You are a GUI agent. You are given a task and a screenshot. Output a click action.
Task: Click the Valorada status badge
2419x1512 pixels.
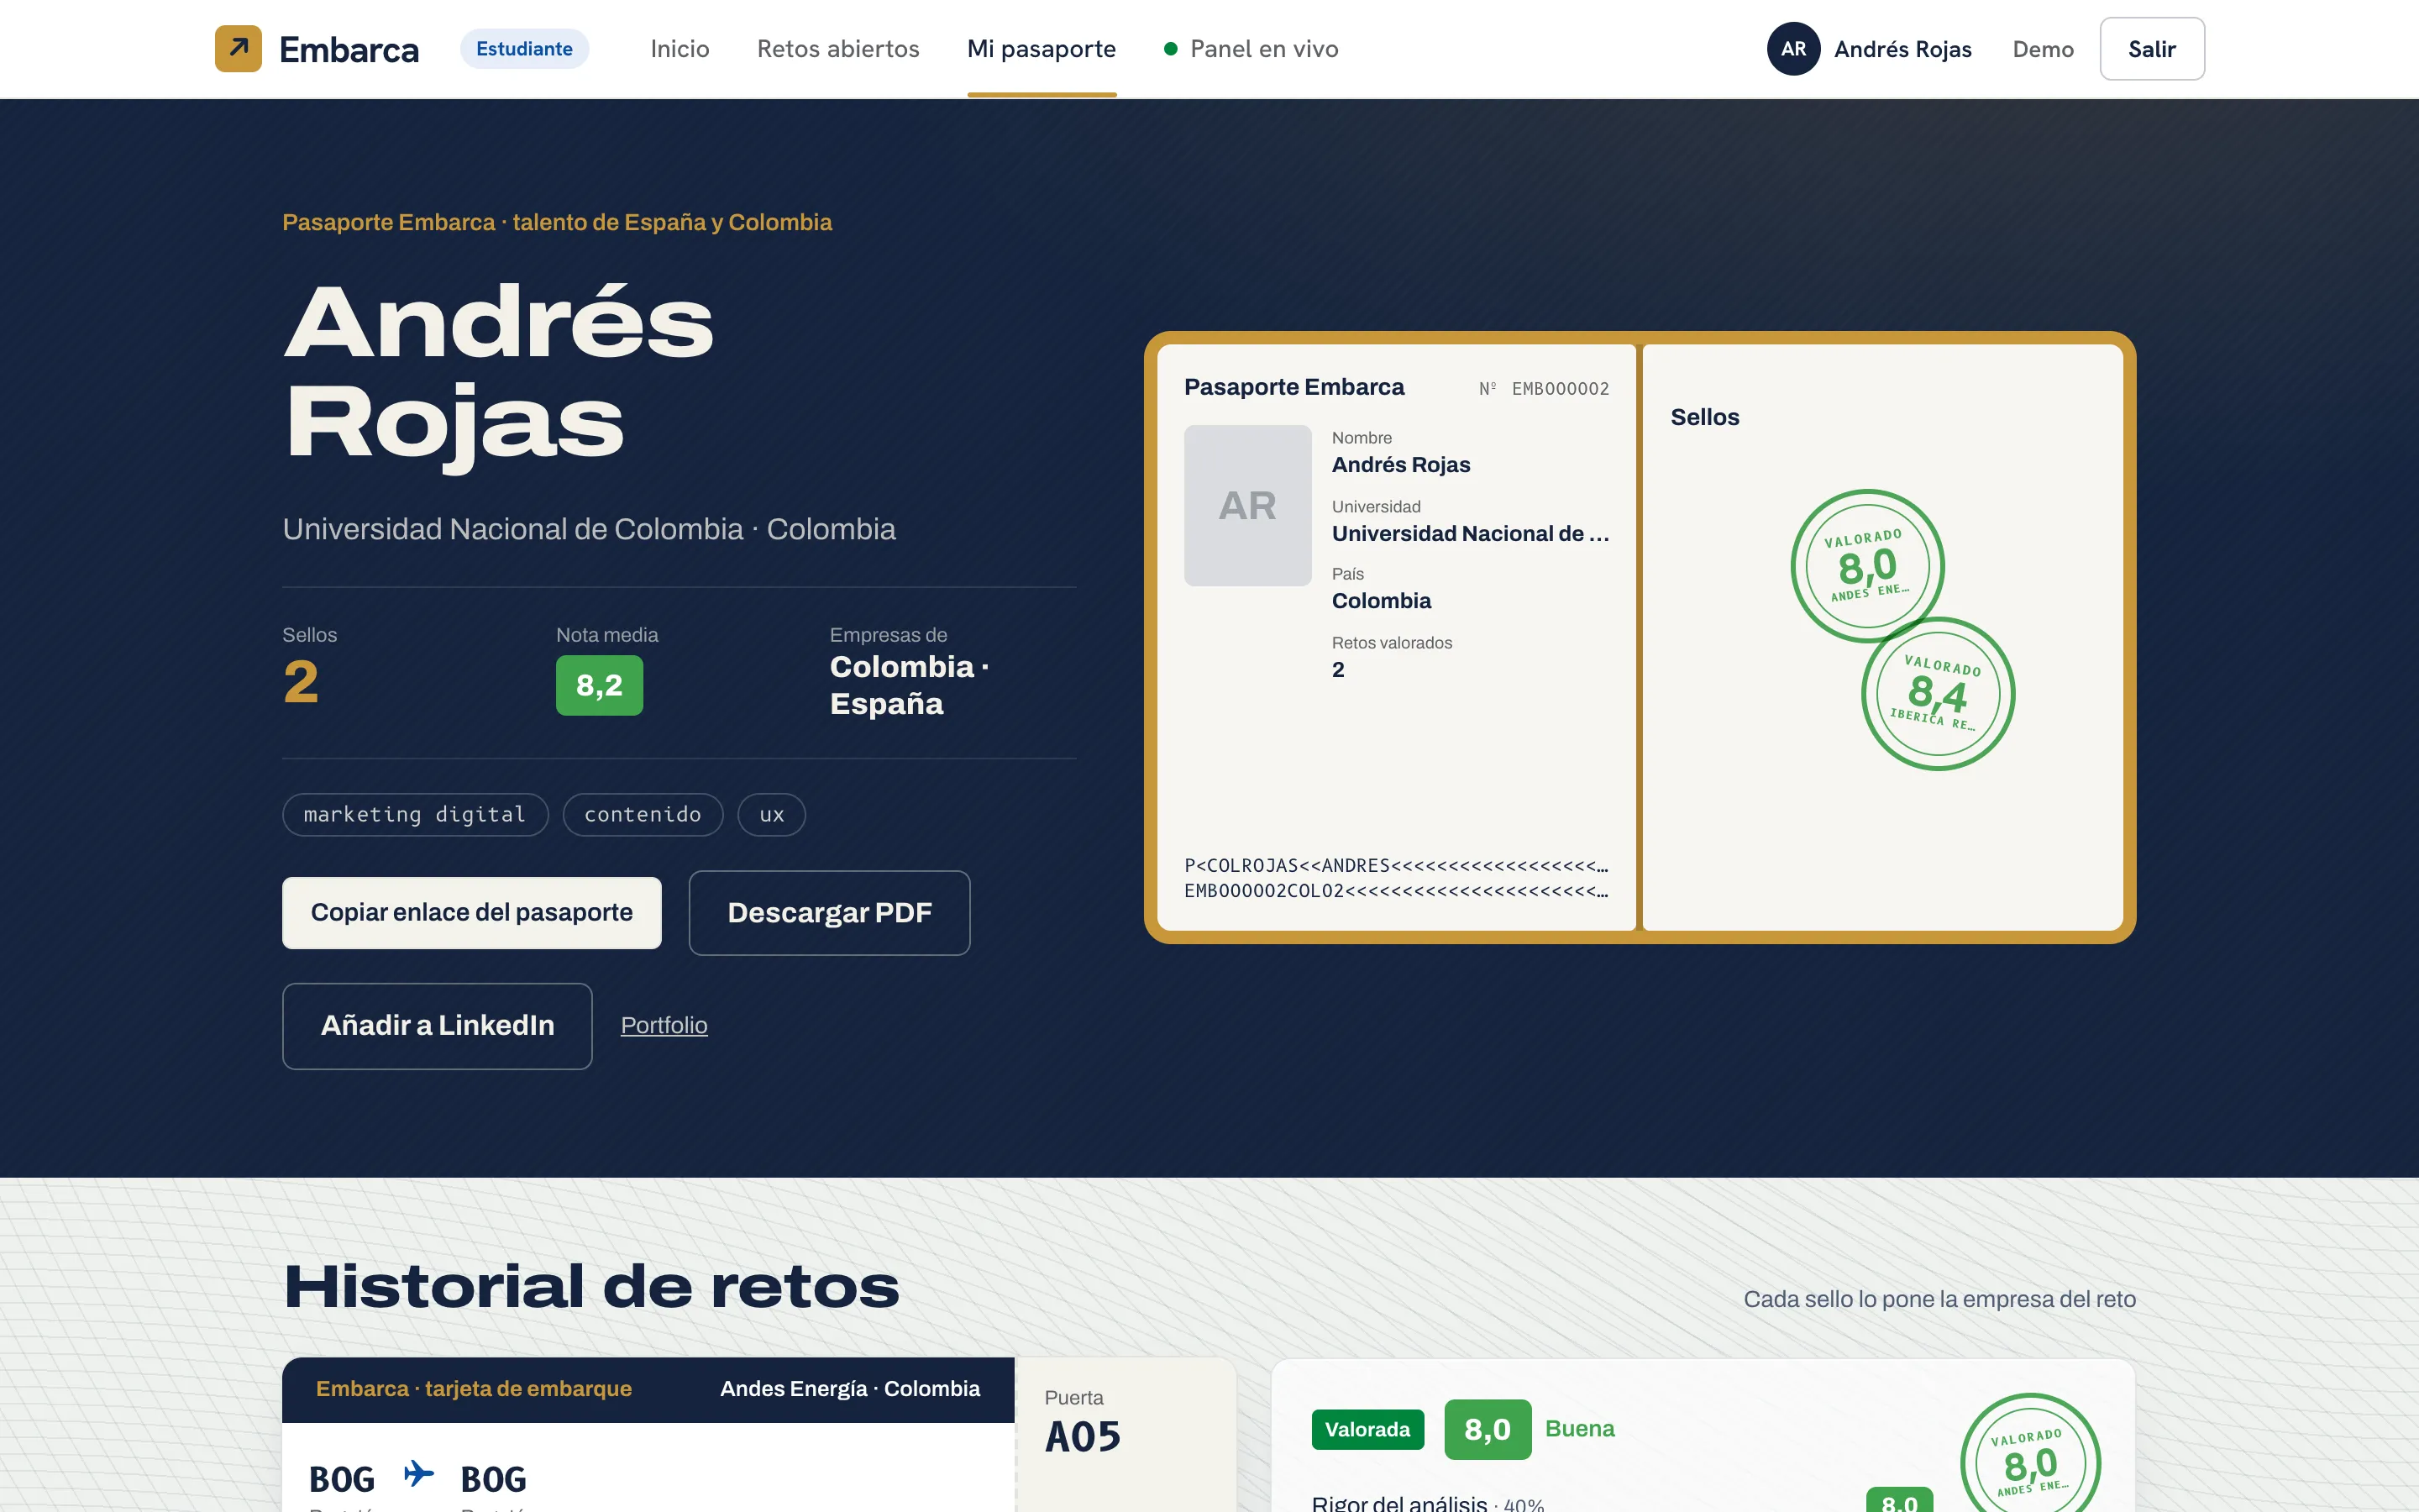click(x=1367, y=1429)
